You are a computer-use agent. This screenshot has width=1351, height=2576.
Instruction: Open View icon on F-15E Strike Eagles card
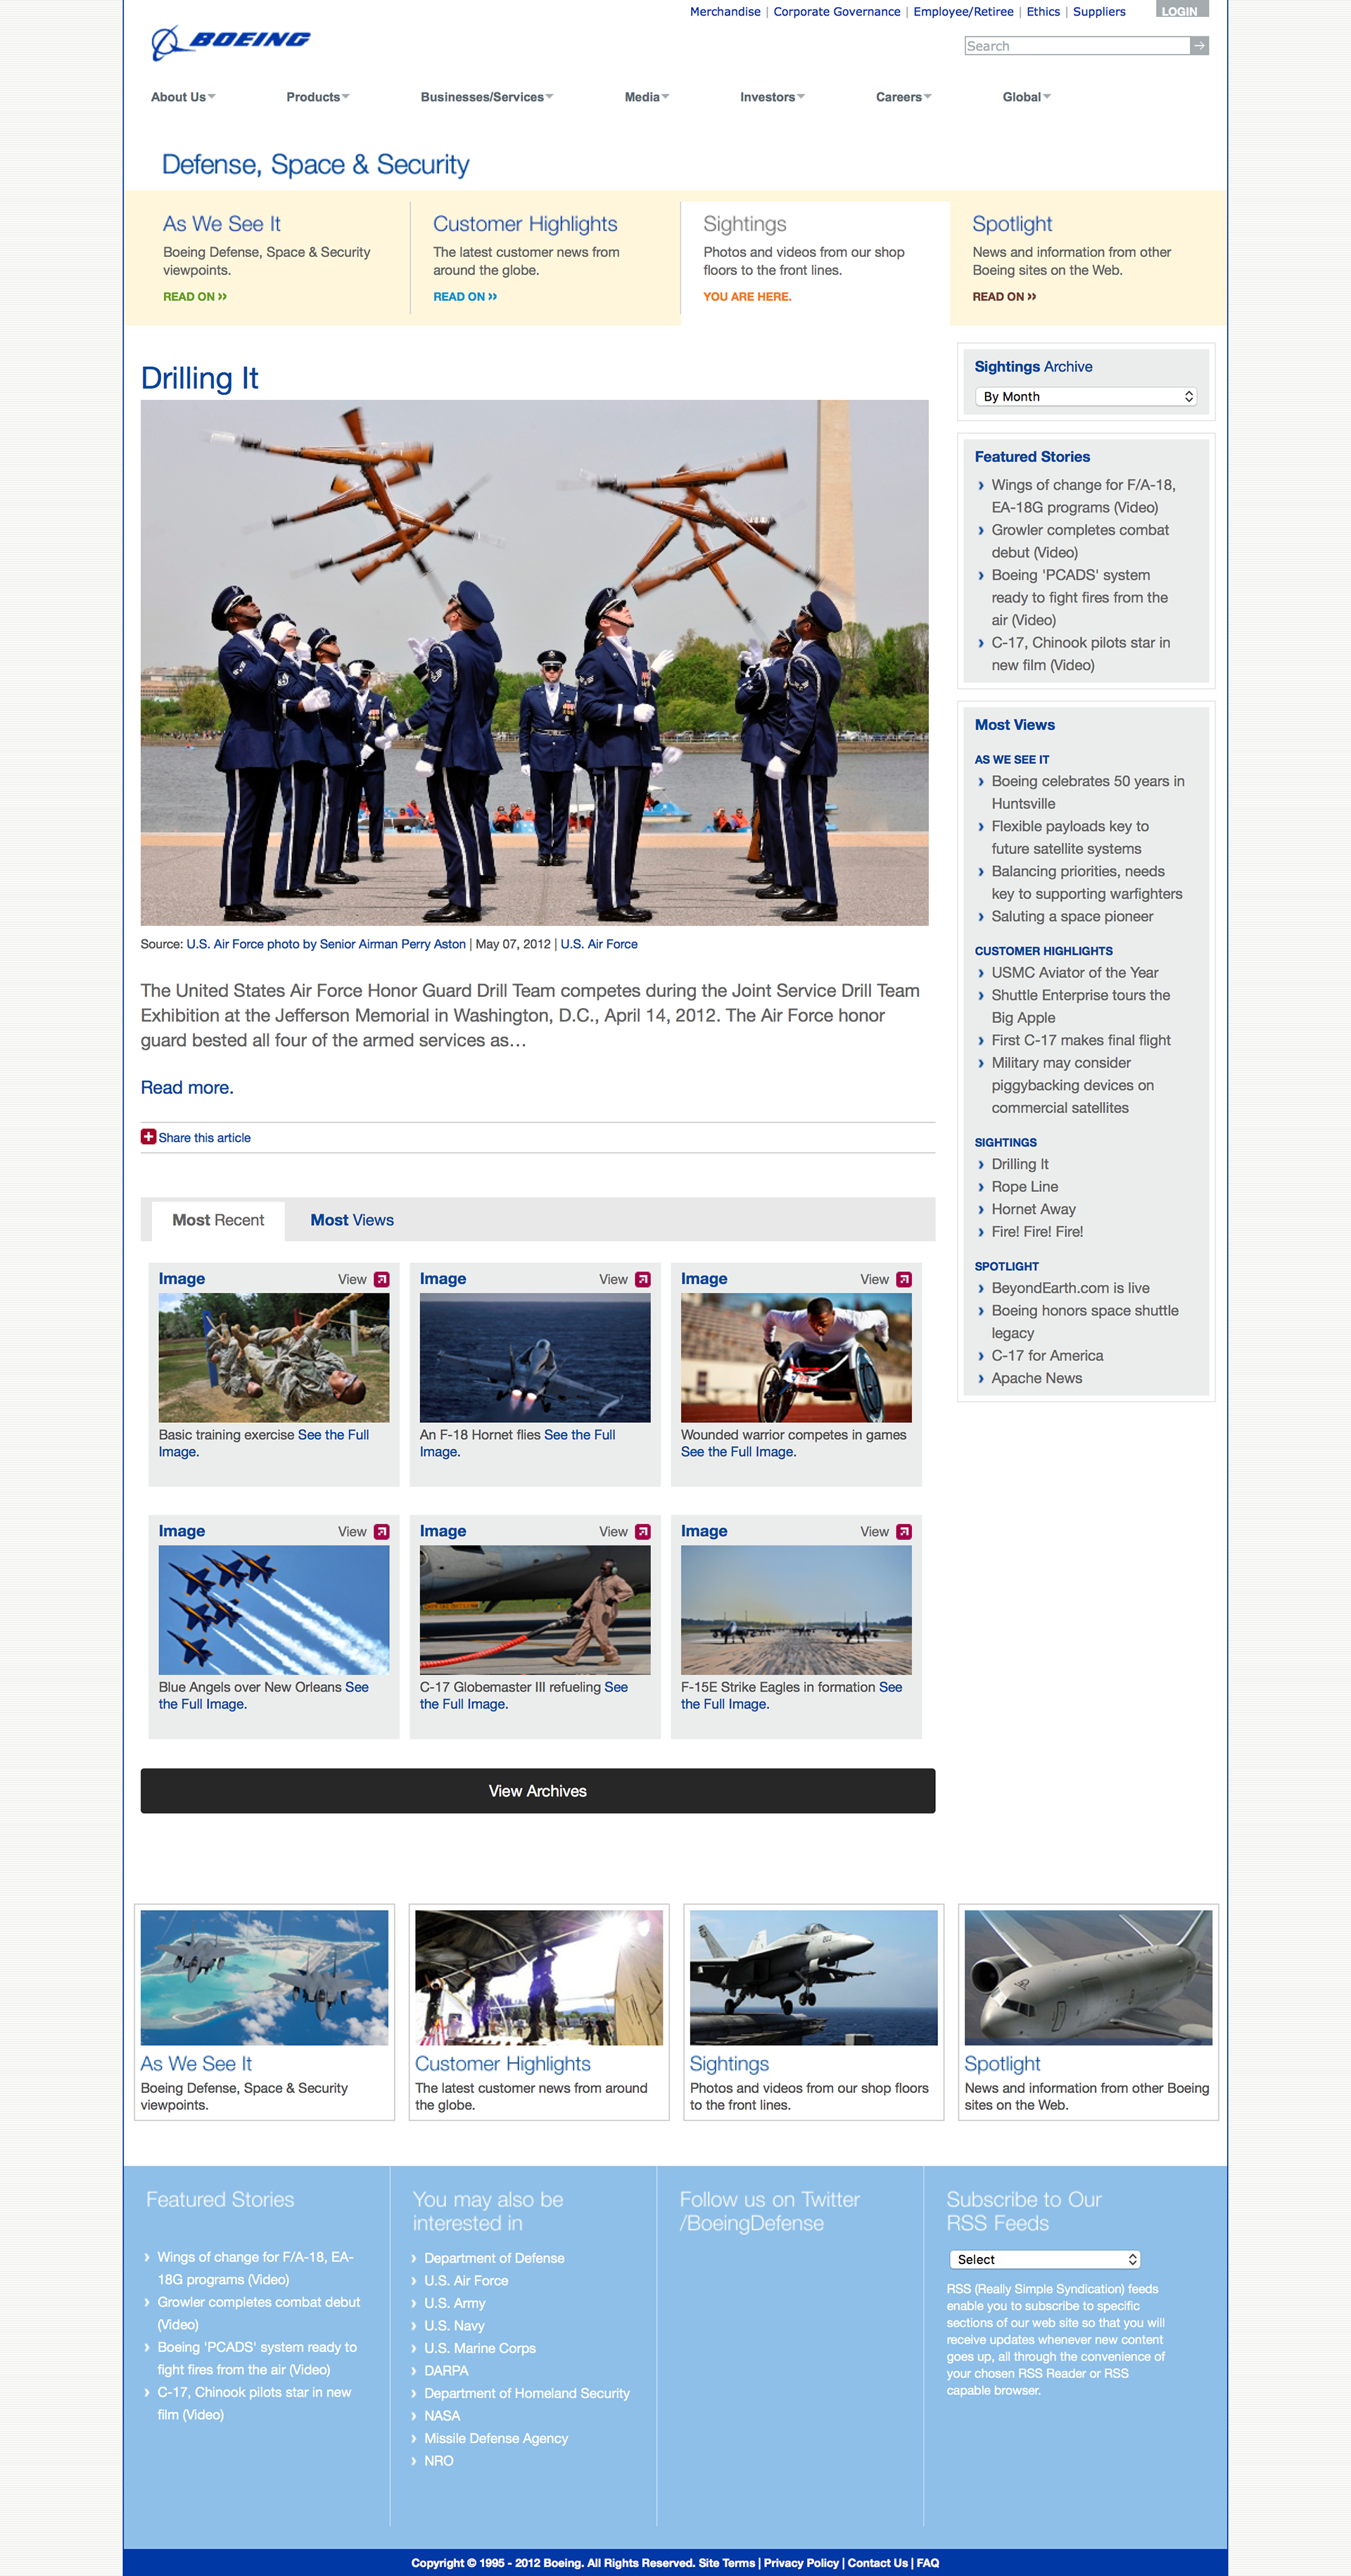[904, 1531]
